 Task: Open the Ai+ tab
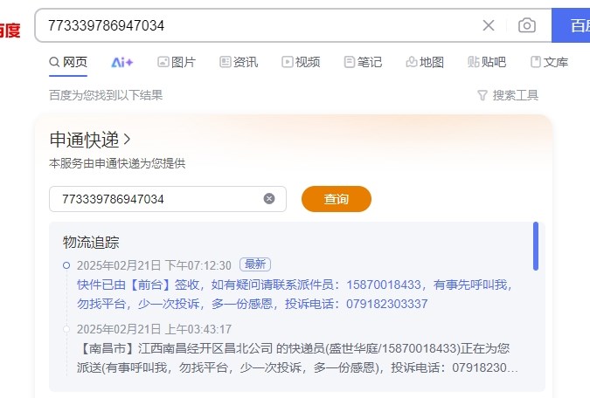tap(122, 62)
